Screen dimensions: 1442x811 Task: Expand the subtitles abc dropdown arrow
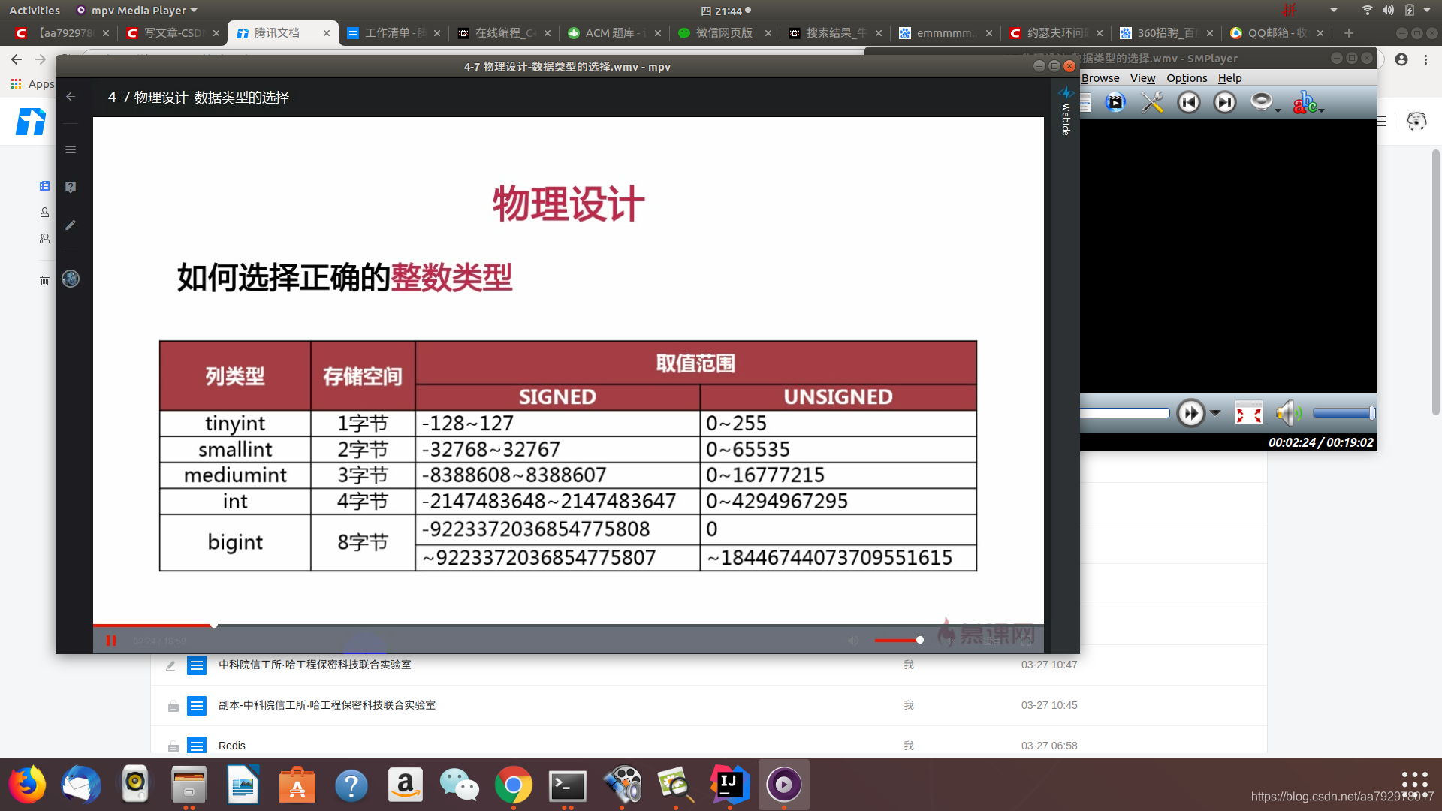tap(1321, 110)
